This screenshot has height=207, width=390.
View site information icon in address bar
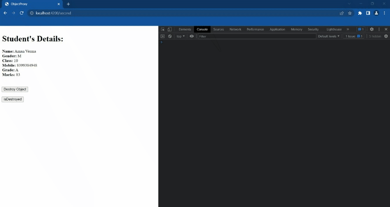coord(32,13)
